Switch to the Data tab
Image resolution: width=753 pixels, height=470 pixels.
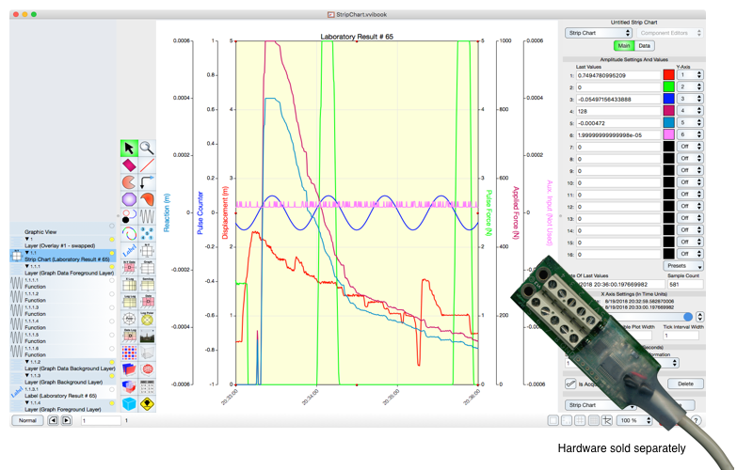[x=645, y=45]
